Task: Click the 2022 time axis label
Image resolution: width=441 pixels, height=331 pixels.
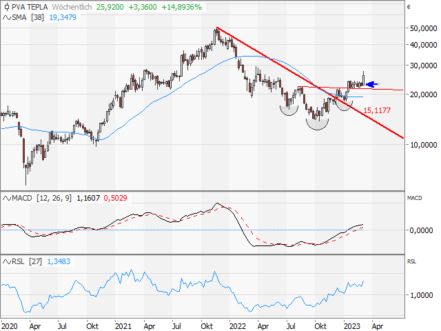Action: (x=237, y=326)
